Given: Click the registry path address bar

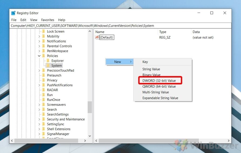Looking at the screenshot, I should click(x=121, y=26).
